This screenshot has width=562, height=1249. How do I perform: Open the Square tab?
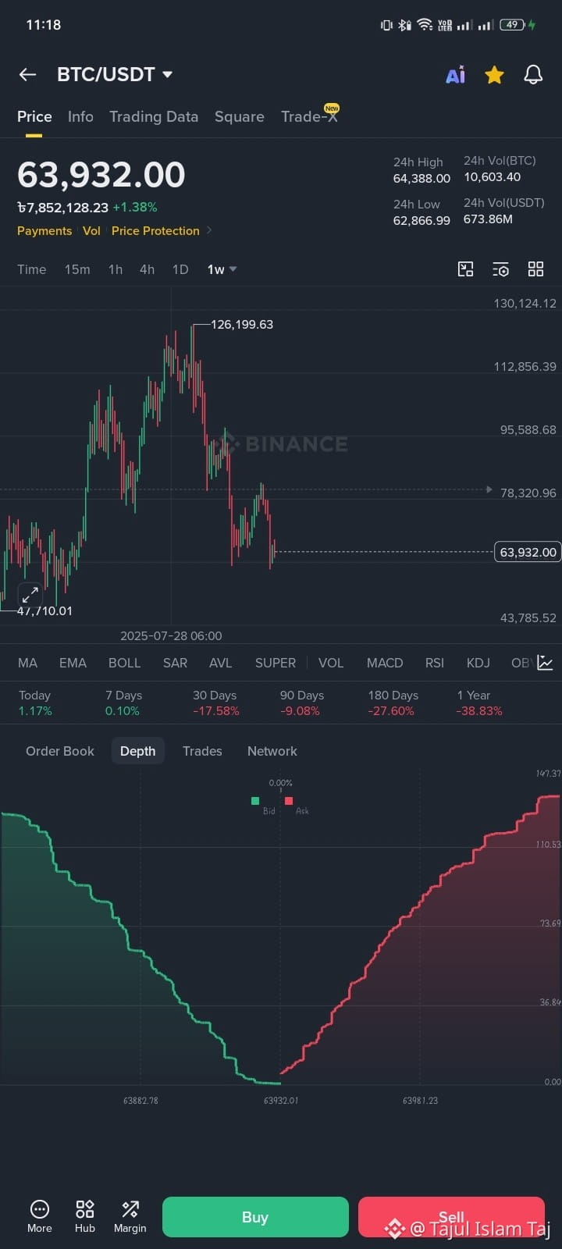click(239, 116)
